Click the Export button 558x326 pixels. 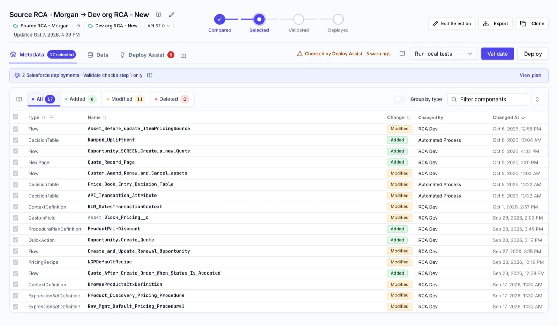tap(496, 24)
